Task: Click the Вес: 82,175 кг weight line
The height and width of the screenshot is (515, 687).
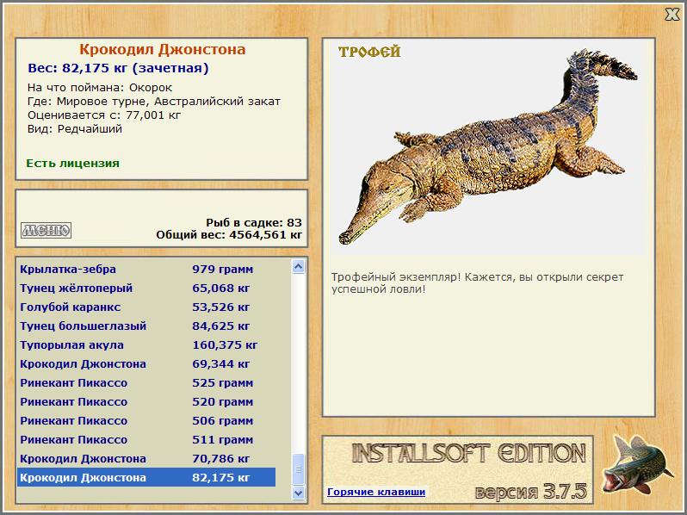Action: pos(118,68)
